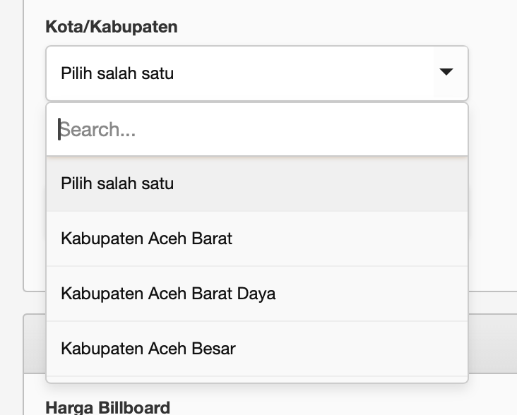
Task: Focus the Search... field in the dropdown
Action: tap(257, 129)
